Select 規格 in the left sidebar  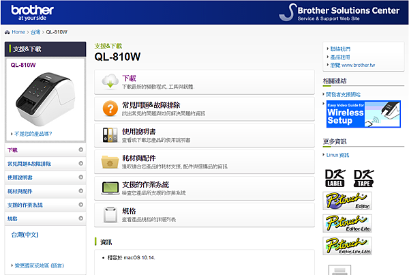(x=12, y=219)
